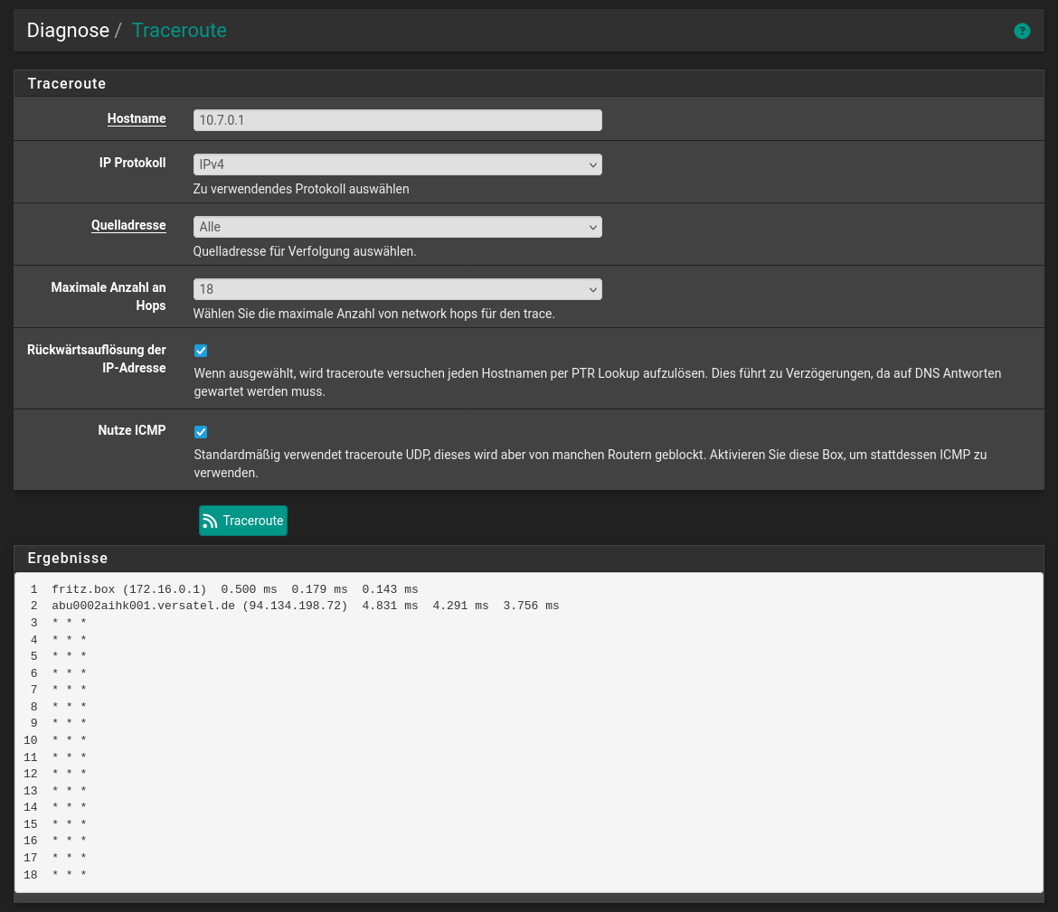The width and height of the screenshot is (1058, 912).
Task: Focus the Hostname input field
Action: [x=397, y=120]
